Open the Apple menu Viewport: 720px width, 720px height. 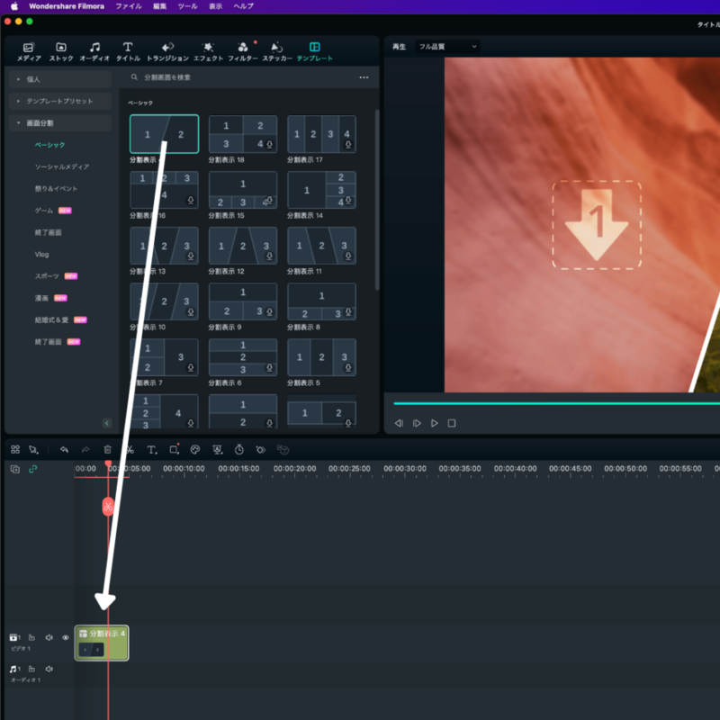click(x=14, y=6)
